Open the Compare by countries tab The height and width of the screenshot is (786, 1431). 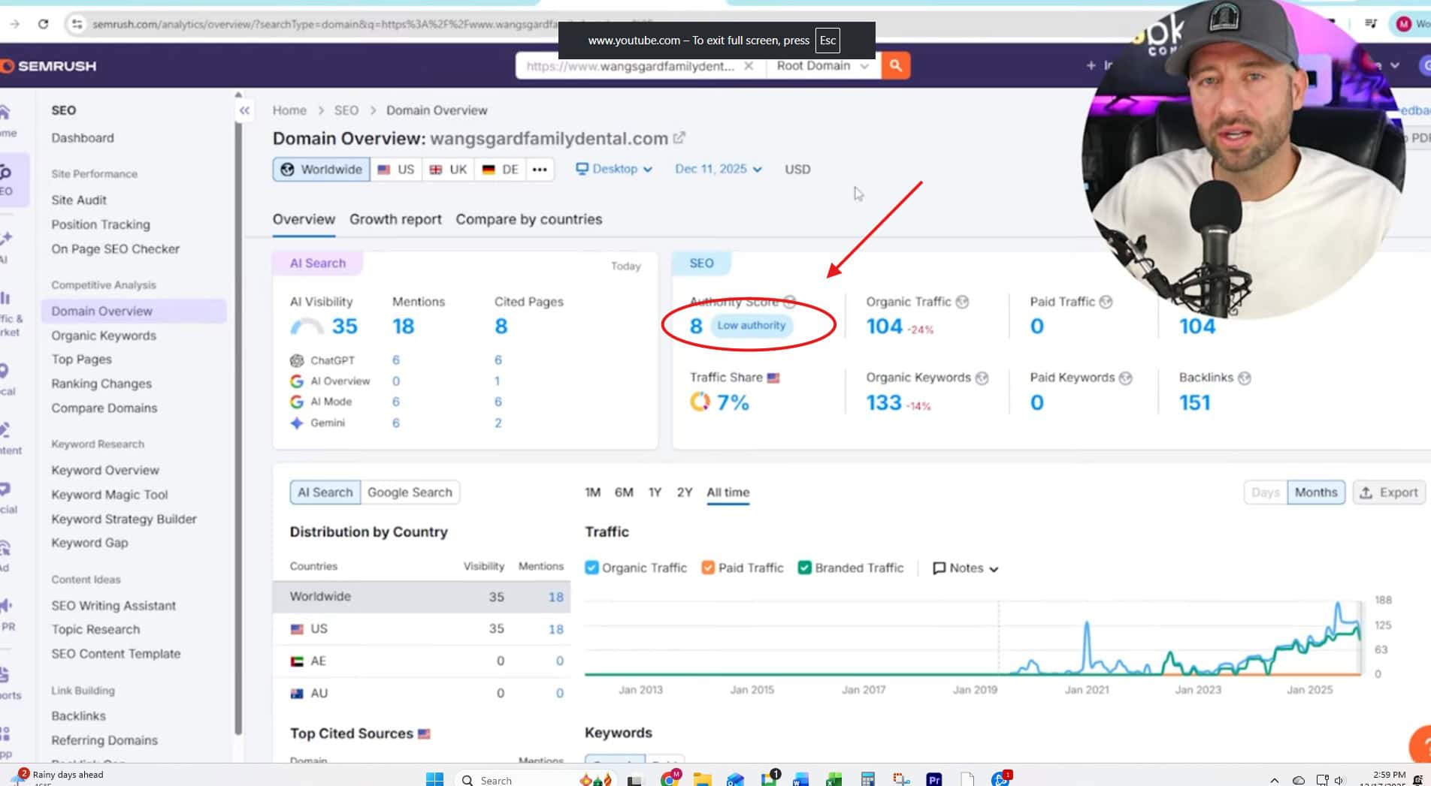(x=528, y=219)
